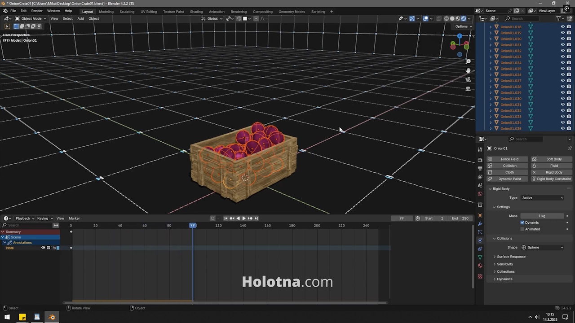
Task: Open the Particles properties tab
Action: 480,232
